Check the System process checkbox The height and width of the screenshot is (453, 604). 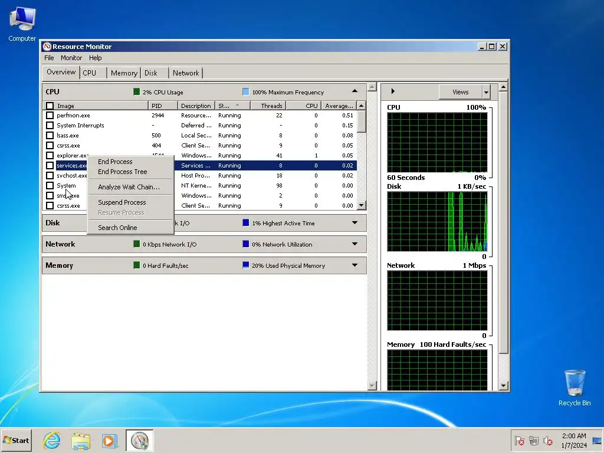pos(50,185)
